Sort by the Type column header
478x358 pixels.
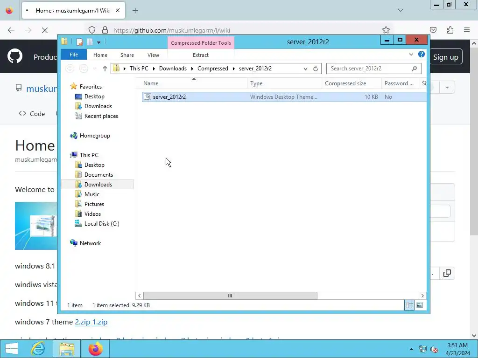[x=284, y=83]
